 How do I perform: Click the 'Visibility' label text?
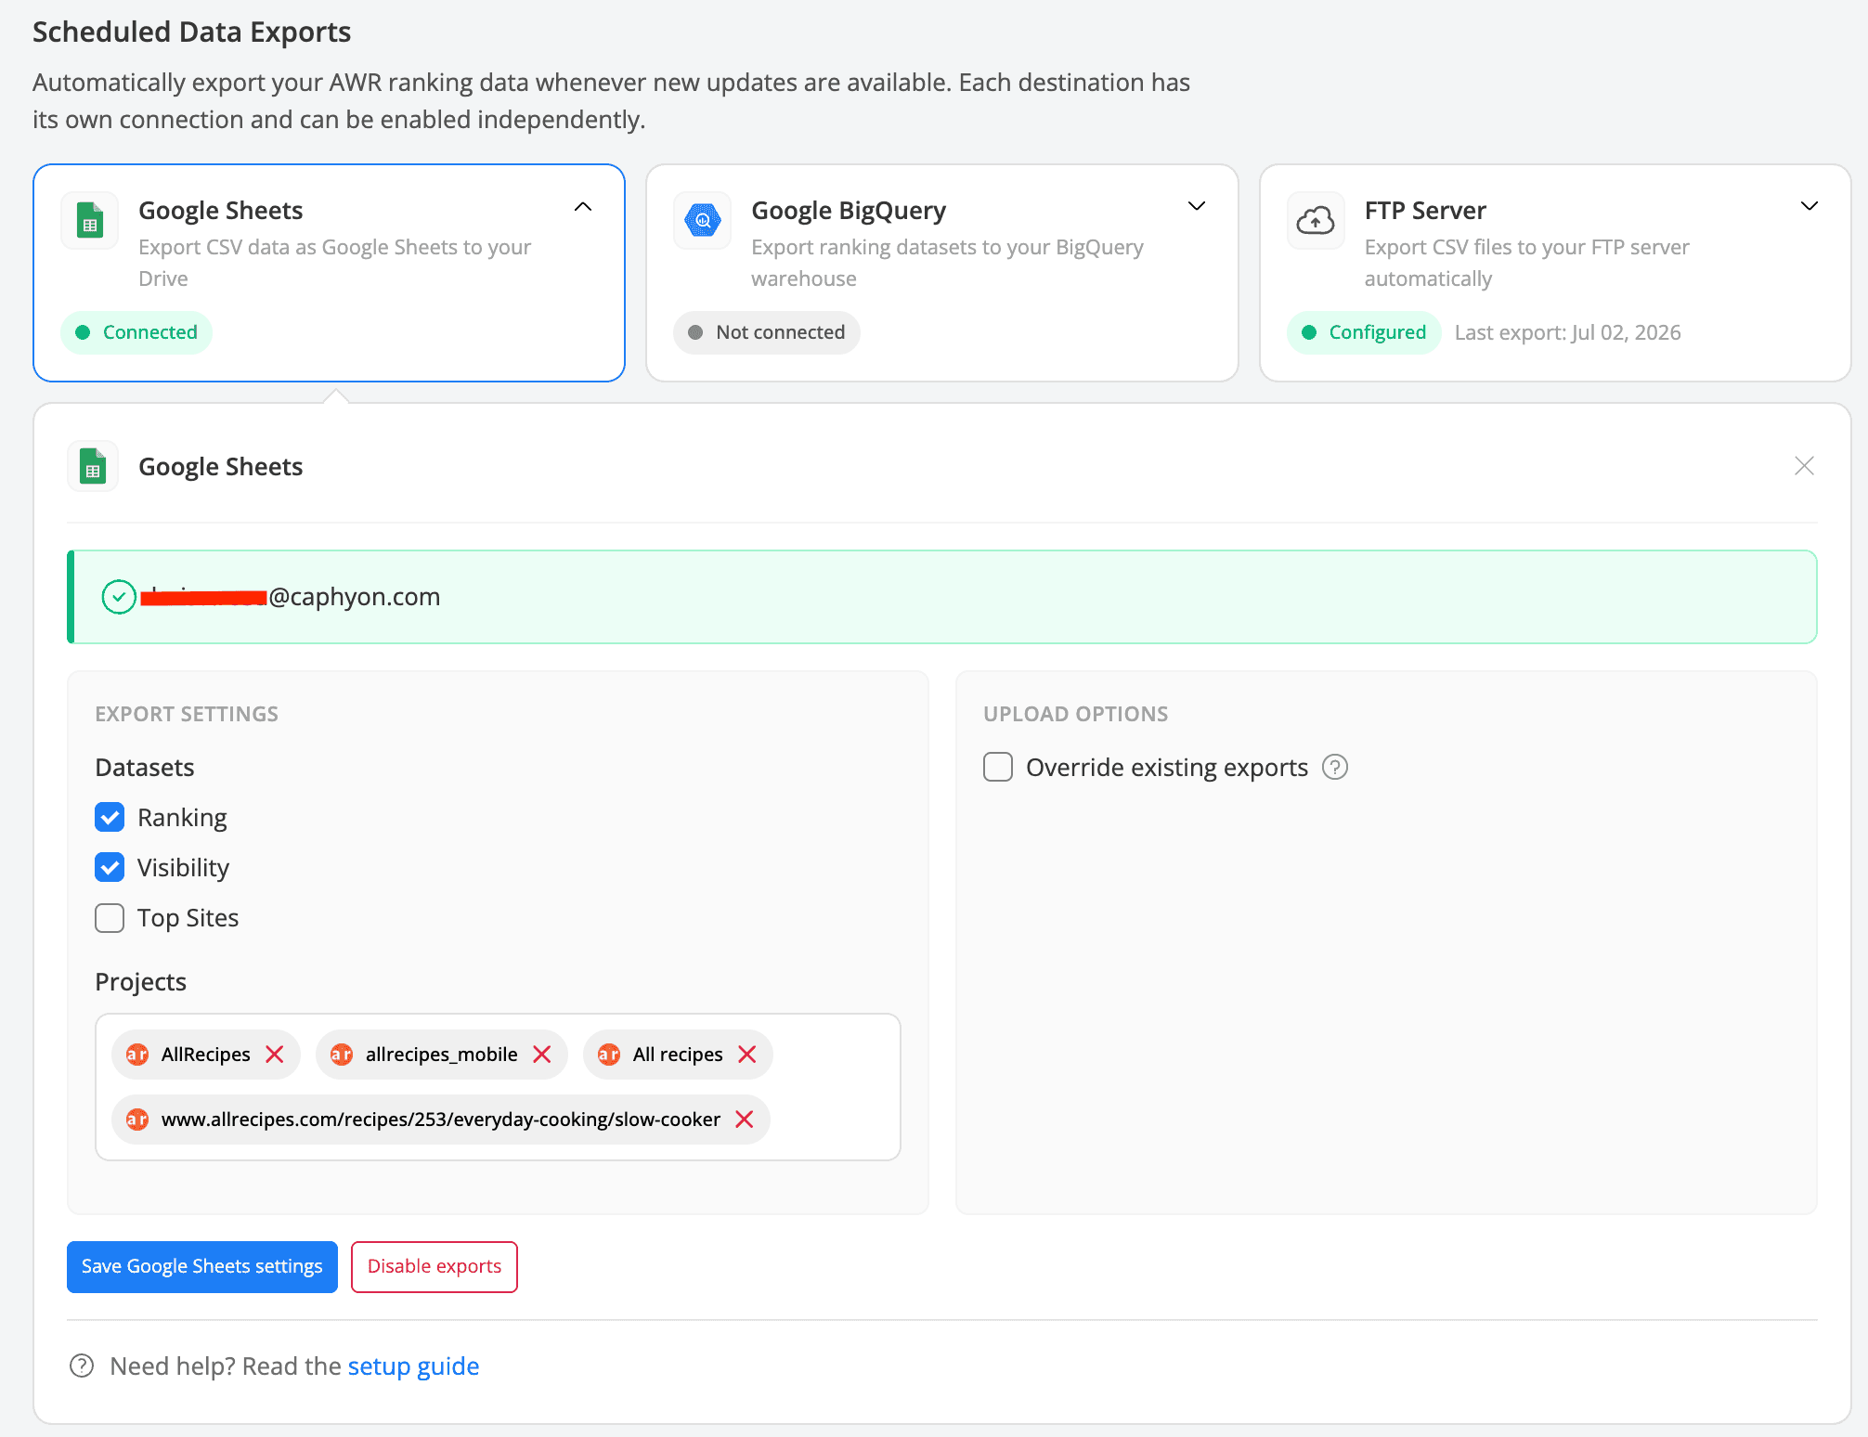click(183, 868)
